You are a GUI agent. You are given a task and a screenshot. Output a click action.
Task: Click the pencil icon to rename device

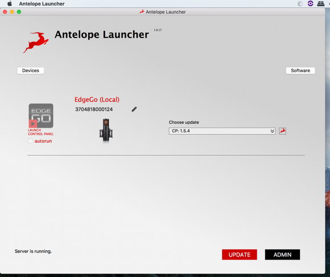pyautogui.click(x=134, y=109)
